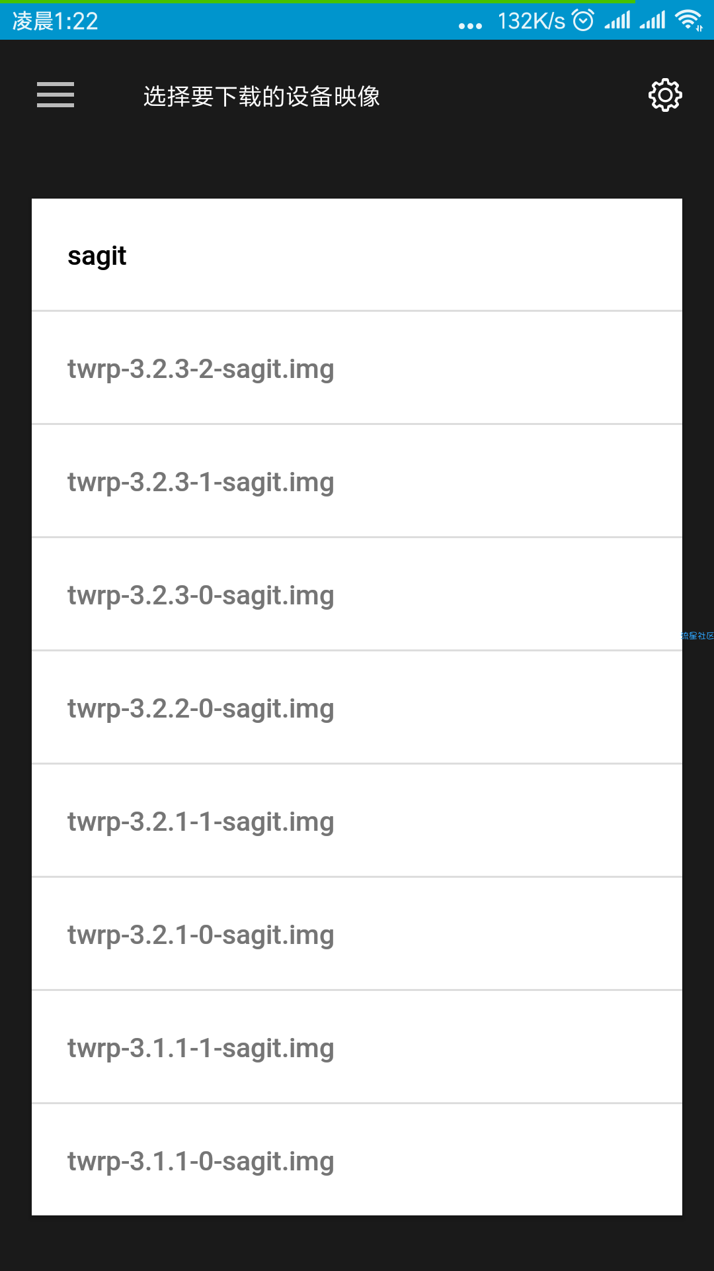This screenshot has height=1271, width=714.
Task: Tap the second signal strength icon
Action: pos(653,21)
